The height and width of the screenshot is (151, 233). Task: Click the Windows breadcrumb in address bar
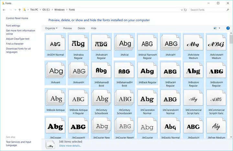(60, 10)
